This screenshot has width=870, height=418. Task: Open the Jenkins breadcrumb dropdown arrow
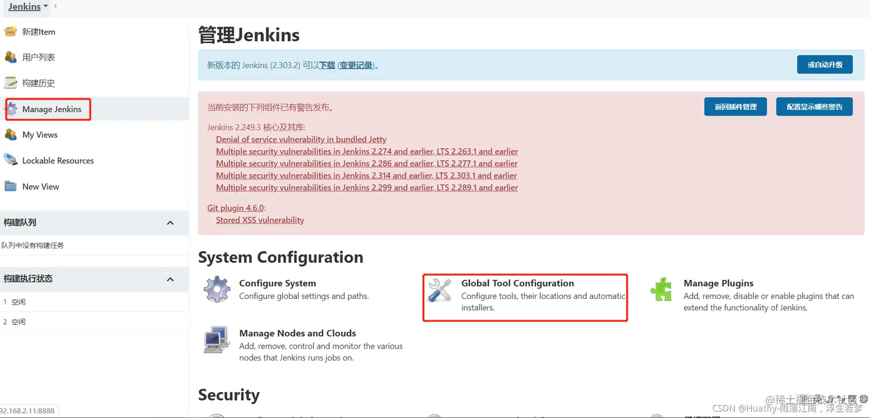click(x=45, y=6)
